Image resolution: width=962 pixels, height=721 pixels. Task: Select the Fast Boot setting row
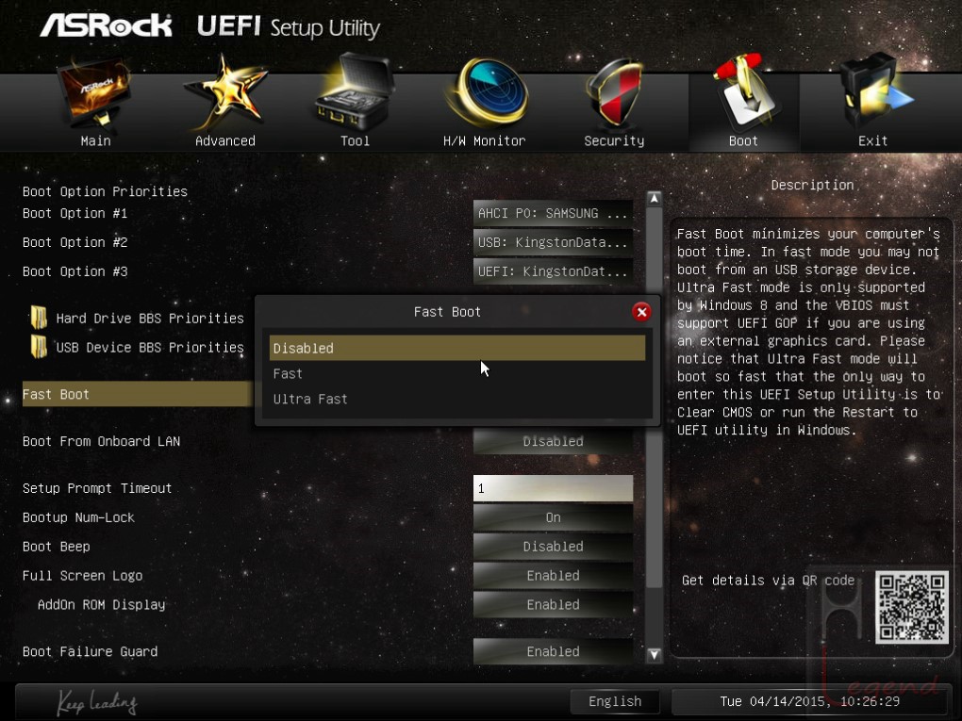pos(138,394)
